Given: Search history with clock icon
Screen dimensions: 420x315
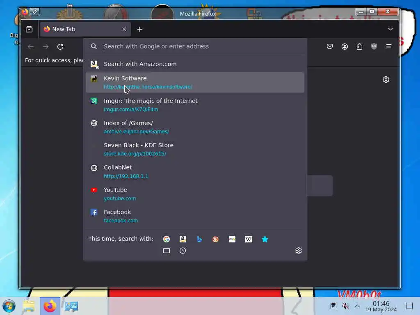Looking at the screenshot, I should click(x=183, y=251).
